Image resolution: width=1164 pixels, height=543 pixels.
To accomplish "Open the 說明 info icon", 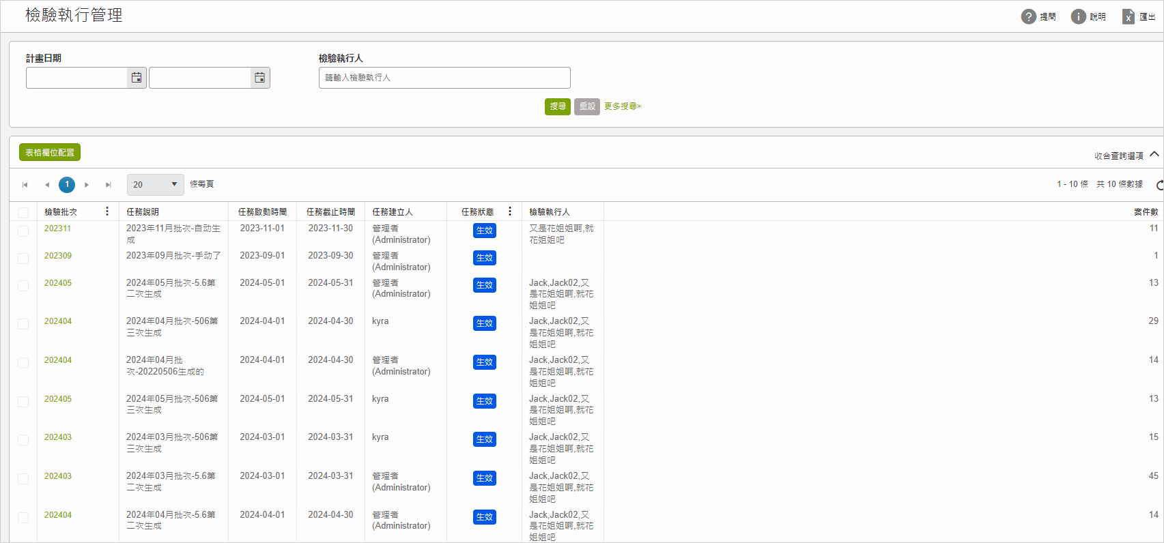I will [x=1078, y=16].
